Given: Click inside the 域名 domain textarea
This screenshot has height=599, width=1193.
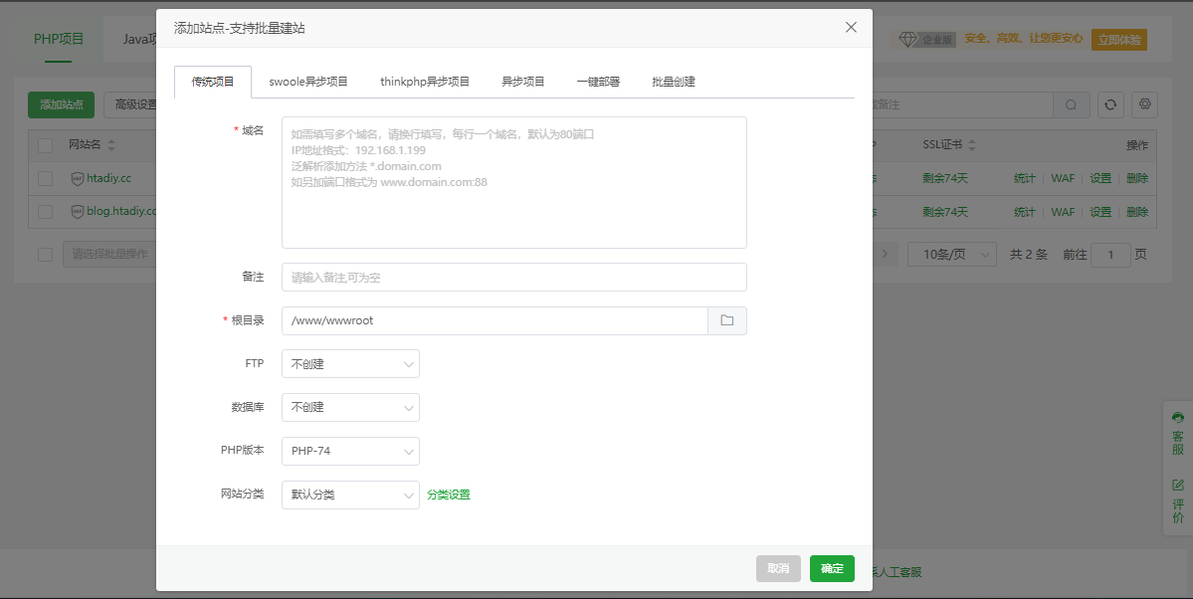Looking at the screenshot, I should tap(513, 182).
